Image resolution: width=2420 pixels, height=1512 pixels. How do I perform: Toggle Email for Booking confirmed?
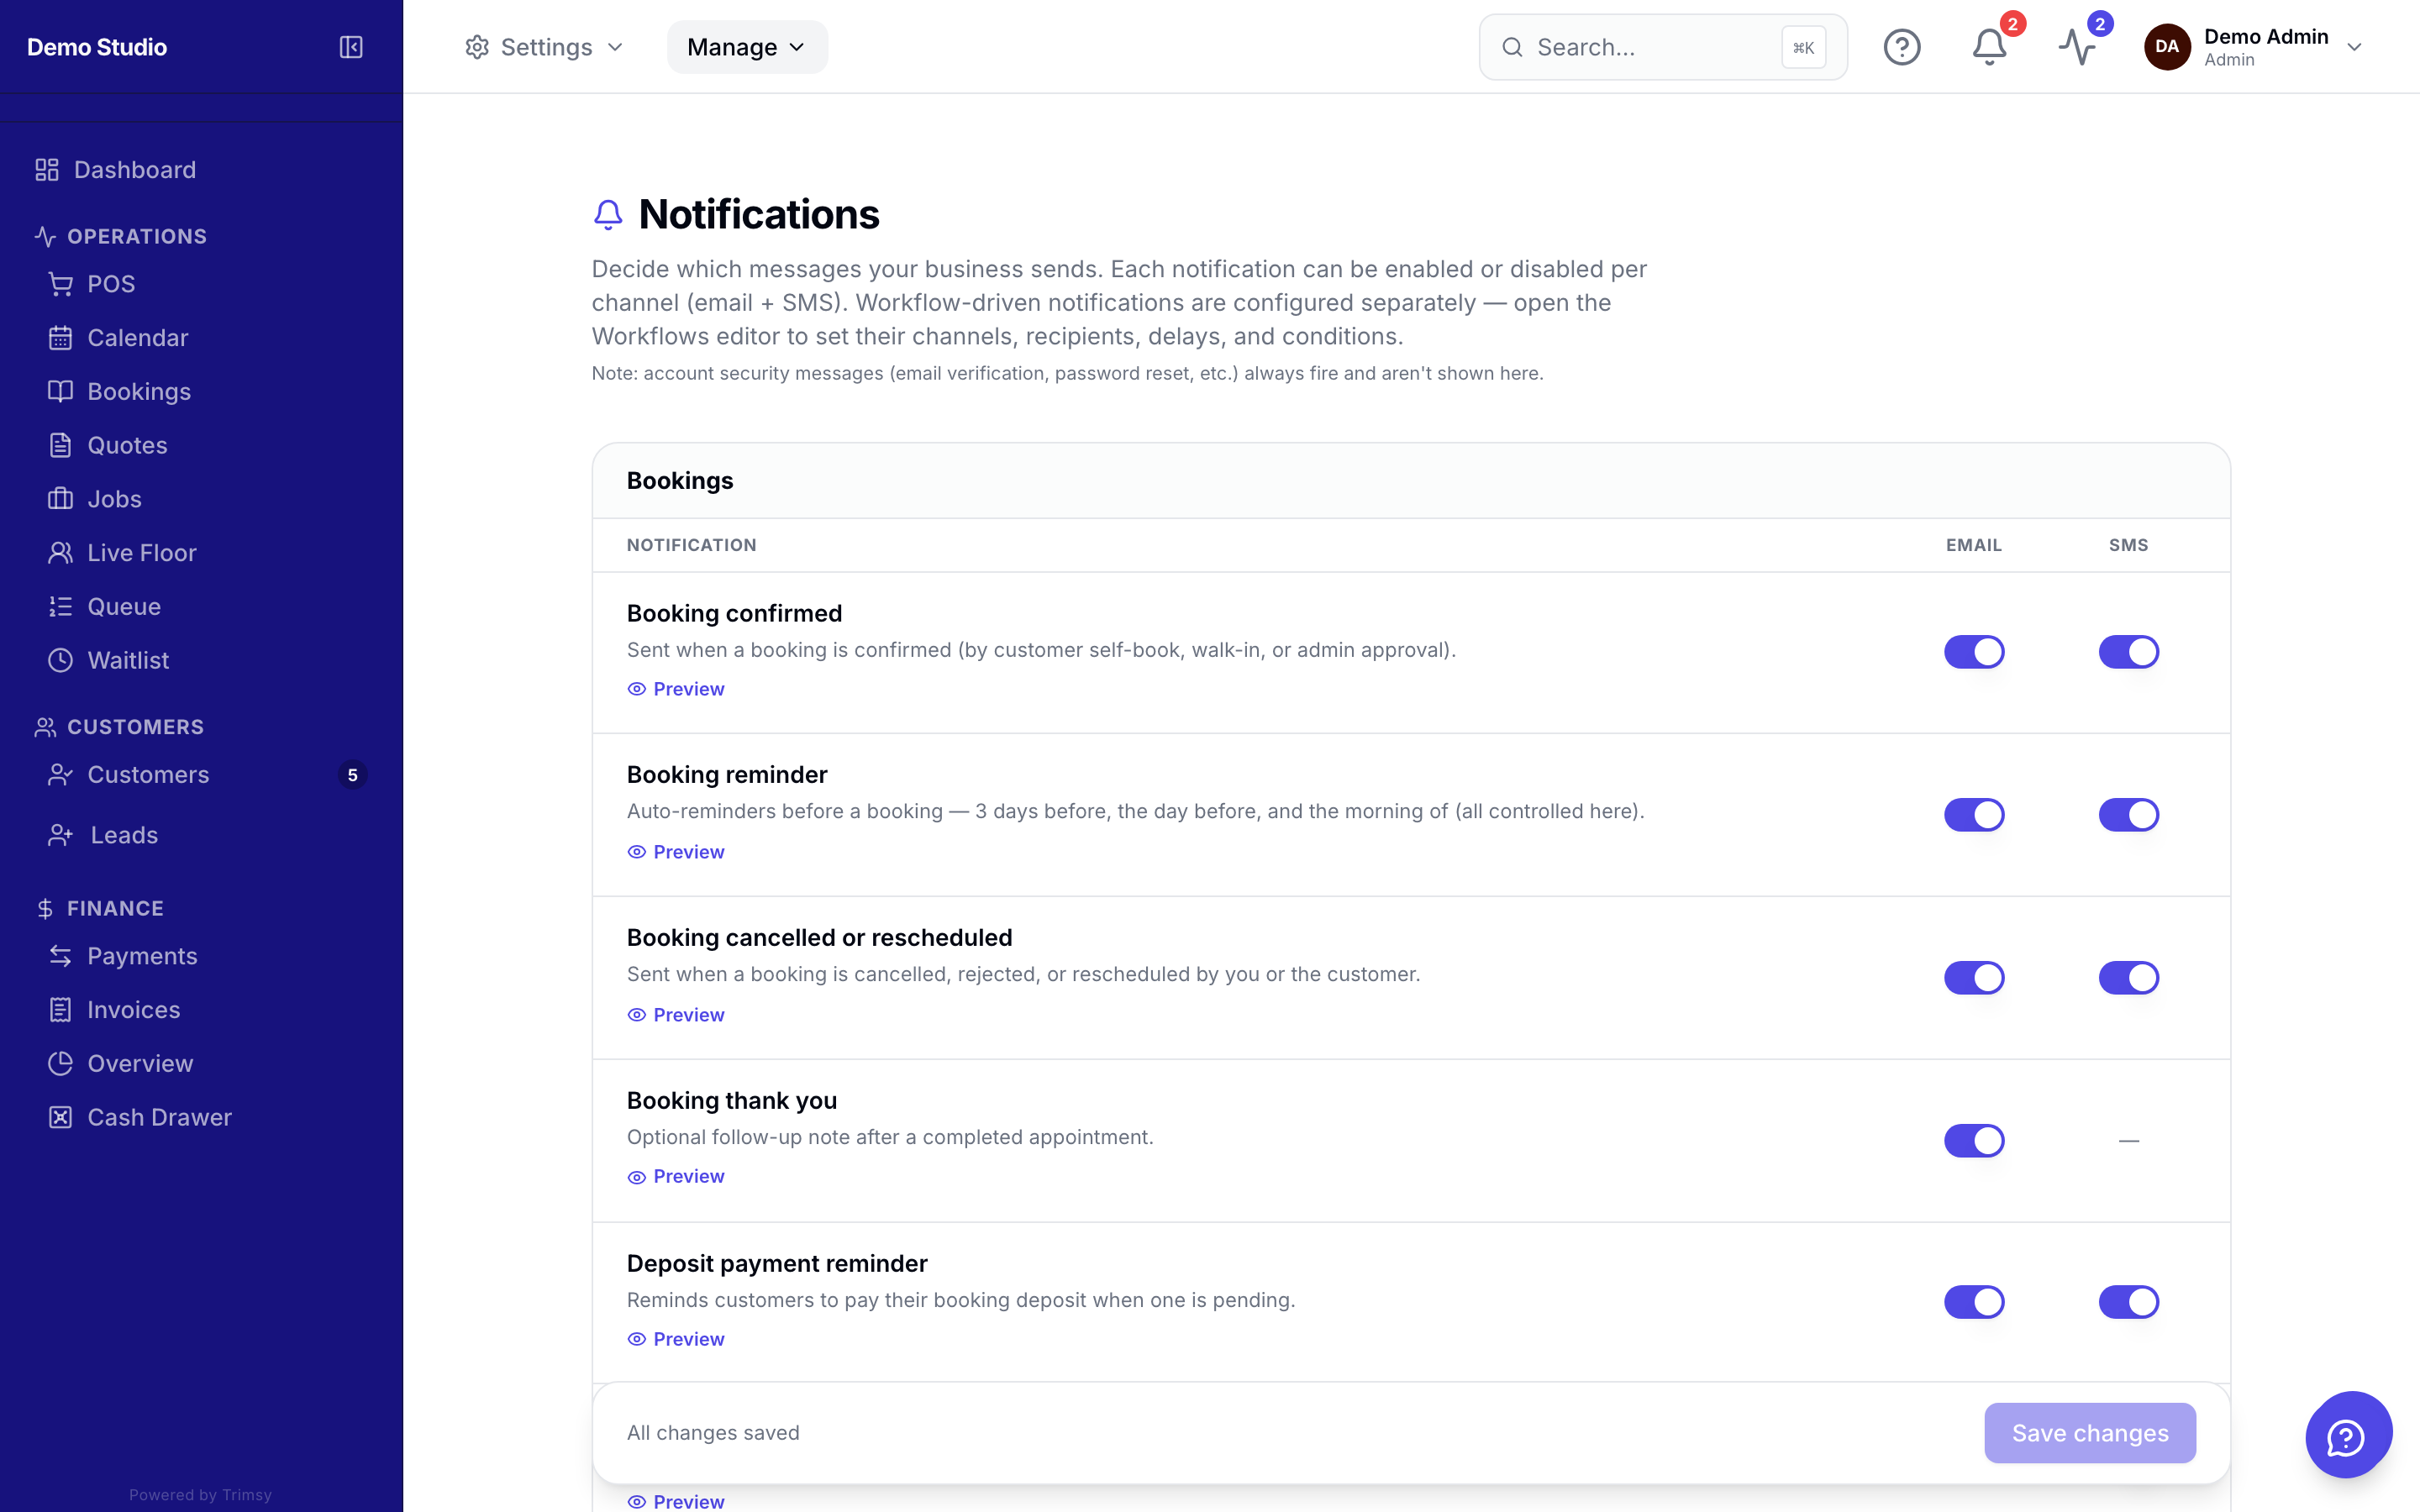[1974, 652]
